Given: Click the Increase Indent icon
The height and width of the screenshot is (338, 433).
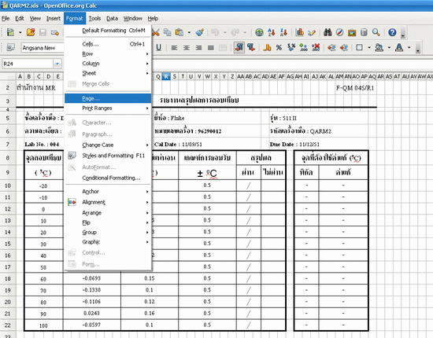Looking at the screenshot, I should pos(344,48).
